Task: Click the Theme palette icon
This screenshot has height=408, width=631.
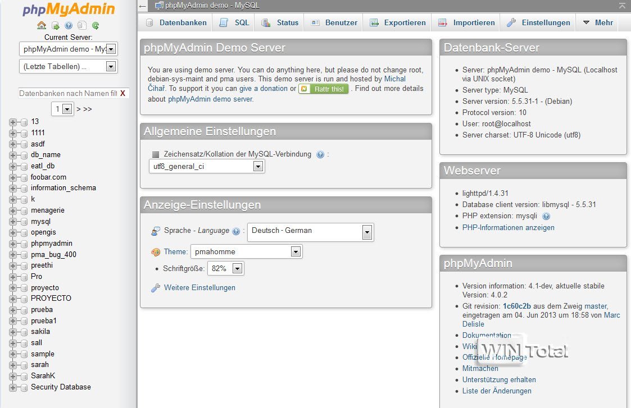Action: pos(156,252)
